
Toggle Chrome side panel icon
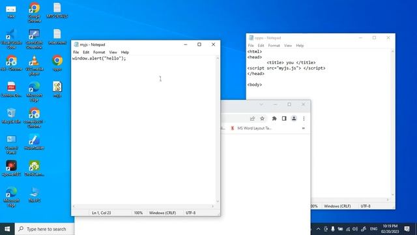(284, 119)
